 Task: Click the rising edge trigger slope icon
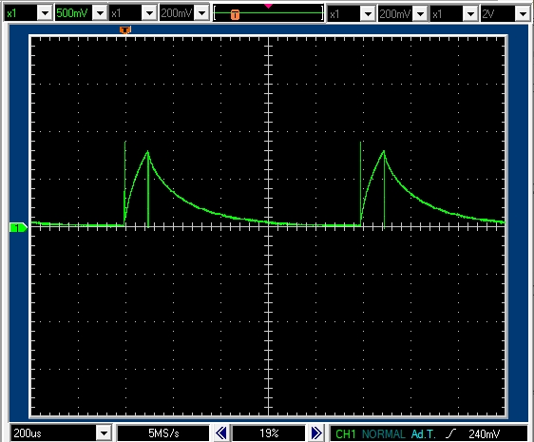coord(450,433)
